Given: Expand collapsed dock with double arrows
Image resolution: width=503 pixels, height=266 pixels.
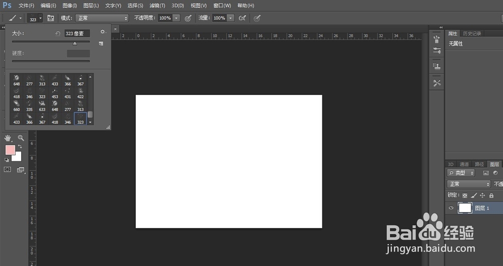Looking at the screenshot, I should pos(441,28).
